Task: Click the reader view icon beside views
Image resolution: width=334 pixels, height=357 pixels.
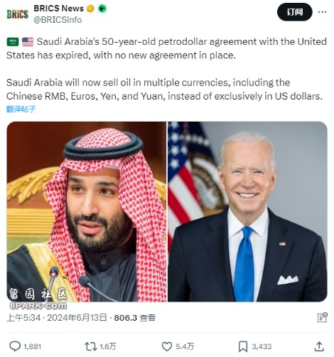Action: coord(322,318)
